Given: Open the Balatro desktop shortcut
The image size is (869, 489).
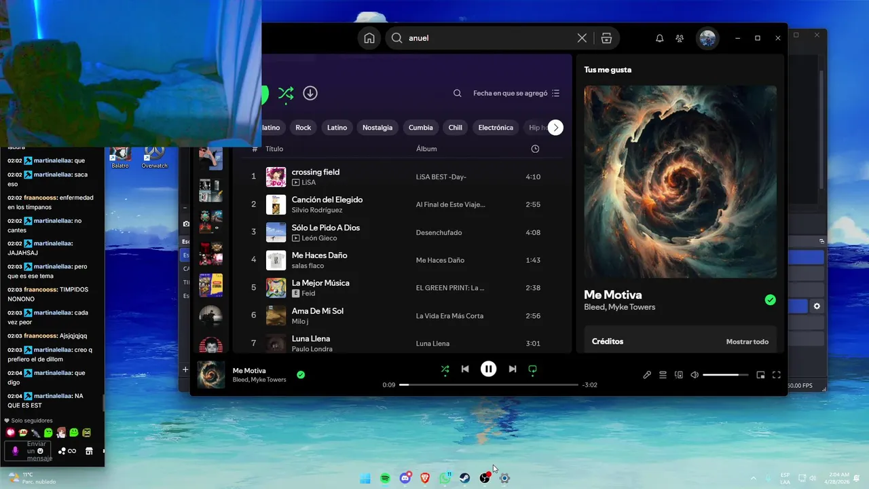Looking at the screenshot, I should point(119,157).
